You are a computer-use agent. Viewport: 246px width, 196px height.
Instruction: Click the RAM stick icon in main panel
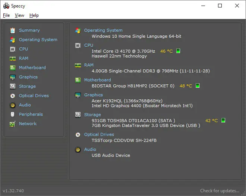(78, 65)
